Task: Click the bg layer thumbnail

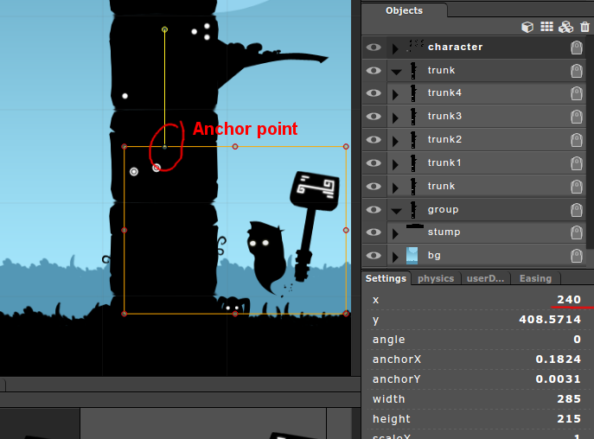Action: pyautogui.click(x=412, y=255)
